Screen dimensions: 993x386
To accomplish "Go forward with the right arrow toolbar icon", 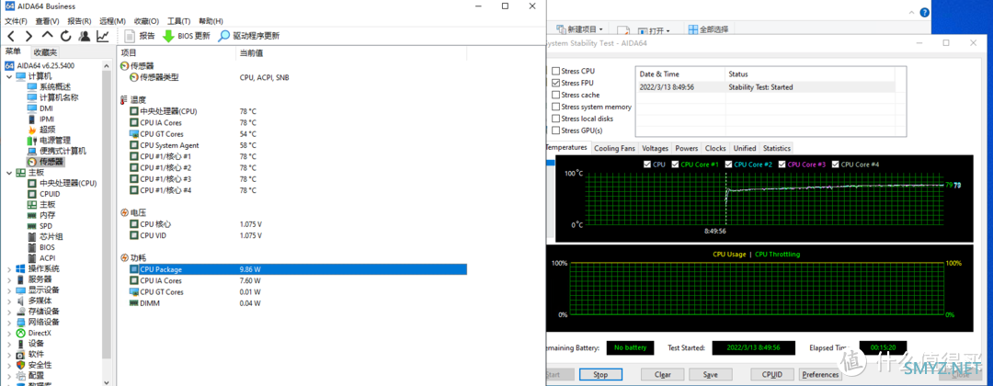I will tap(29, 36).
